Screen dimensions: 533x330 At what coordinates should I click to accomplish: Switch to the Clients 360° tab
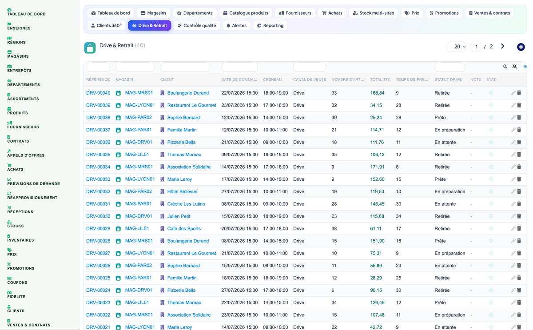(106, 25)
